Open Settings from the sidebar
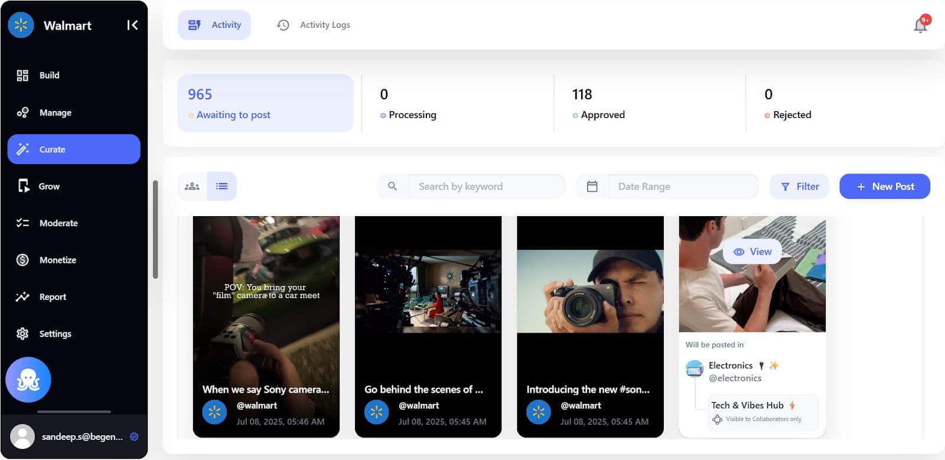The height and width of the screenshot is (460, 945). 74,334
